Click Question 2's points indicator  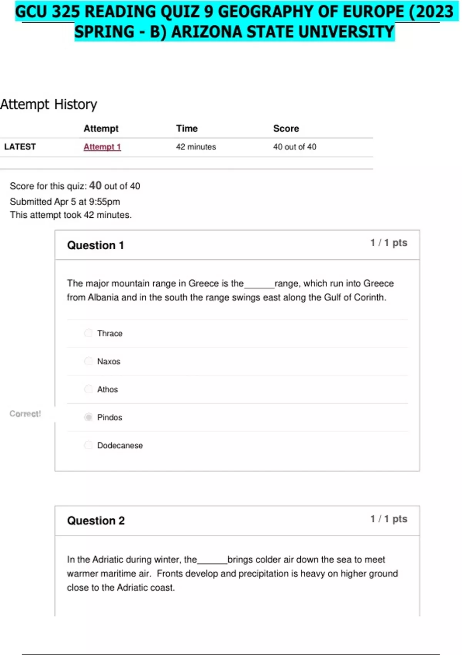(388, 519)
